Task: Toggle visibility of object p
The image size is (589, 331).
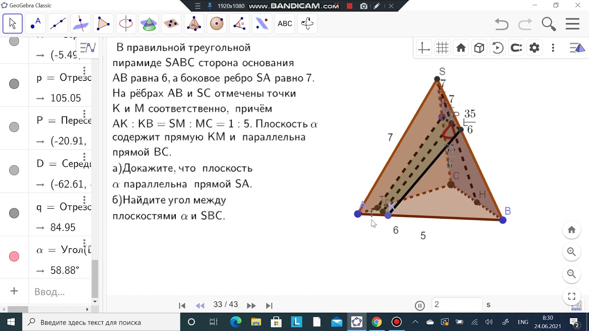Action: (14, 84)
